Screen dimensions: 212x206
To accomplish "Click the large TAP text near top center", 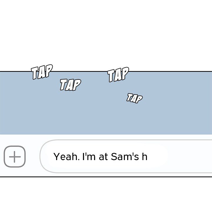I will (x=118, y=74).
